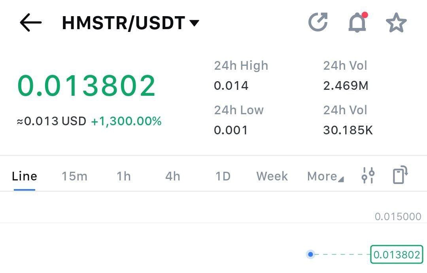This screenshot has height=273, width=427.
Task: Add HMSTR/USDT to favorites star
Action: click(x=396, y=23)
